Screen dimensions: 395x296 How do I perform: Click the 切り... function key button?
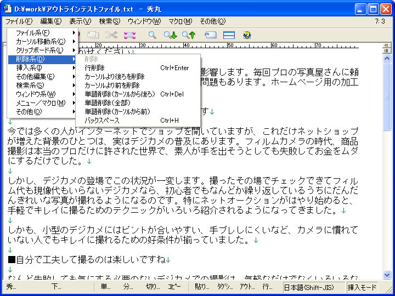click(153, 287)
